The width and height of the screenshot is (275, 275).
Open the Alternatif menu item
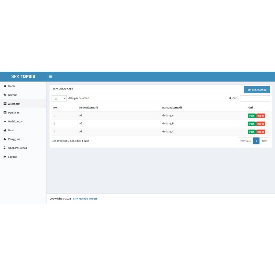click(14, 104)
